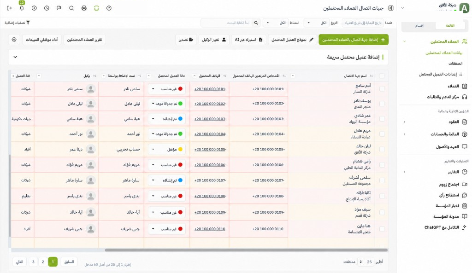Click the green headset support icon
The height and width of the screenshot is (273, 472).
click(x=96, y=8)
